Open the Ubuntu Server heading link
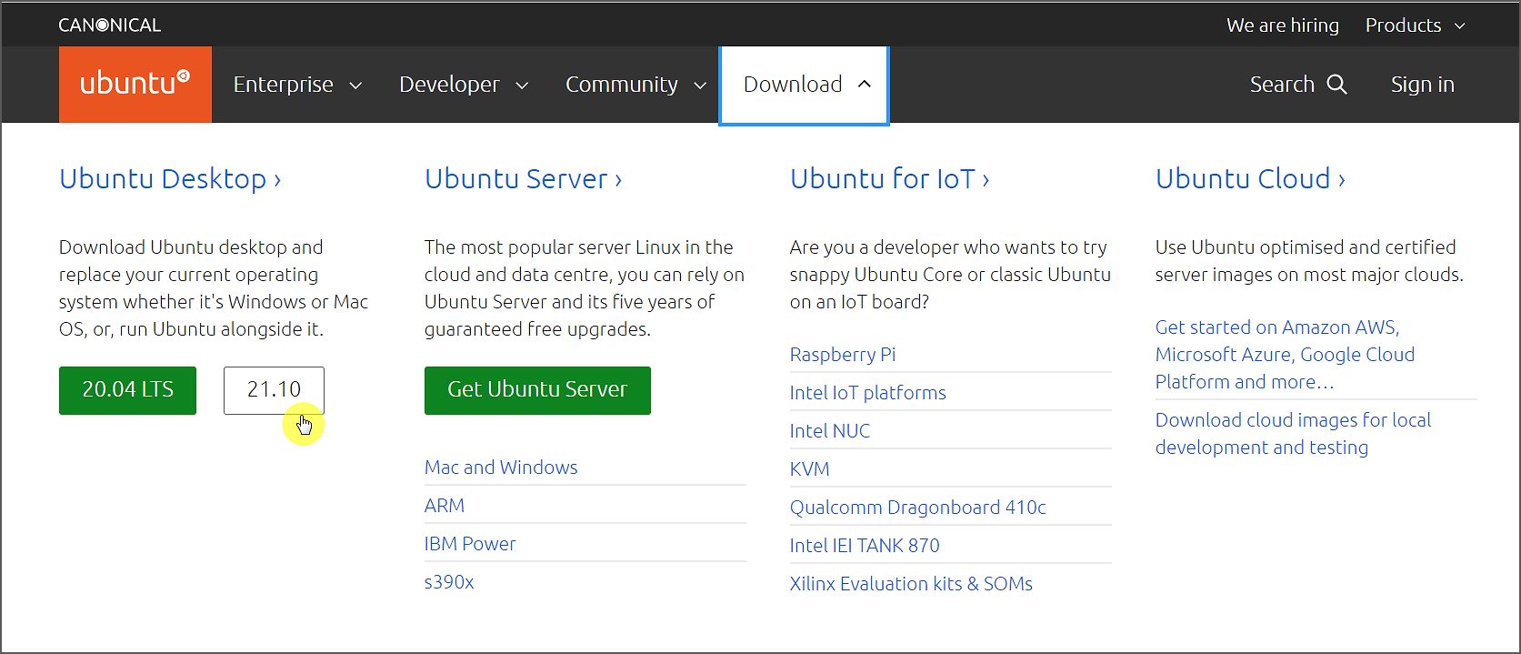Screen dimensions: 1521x654 [524, 179]
